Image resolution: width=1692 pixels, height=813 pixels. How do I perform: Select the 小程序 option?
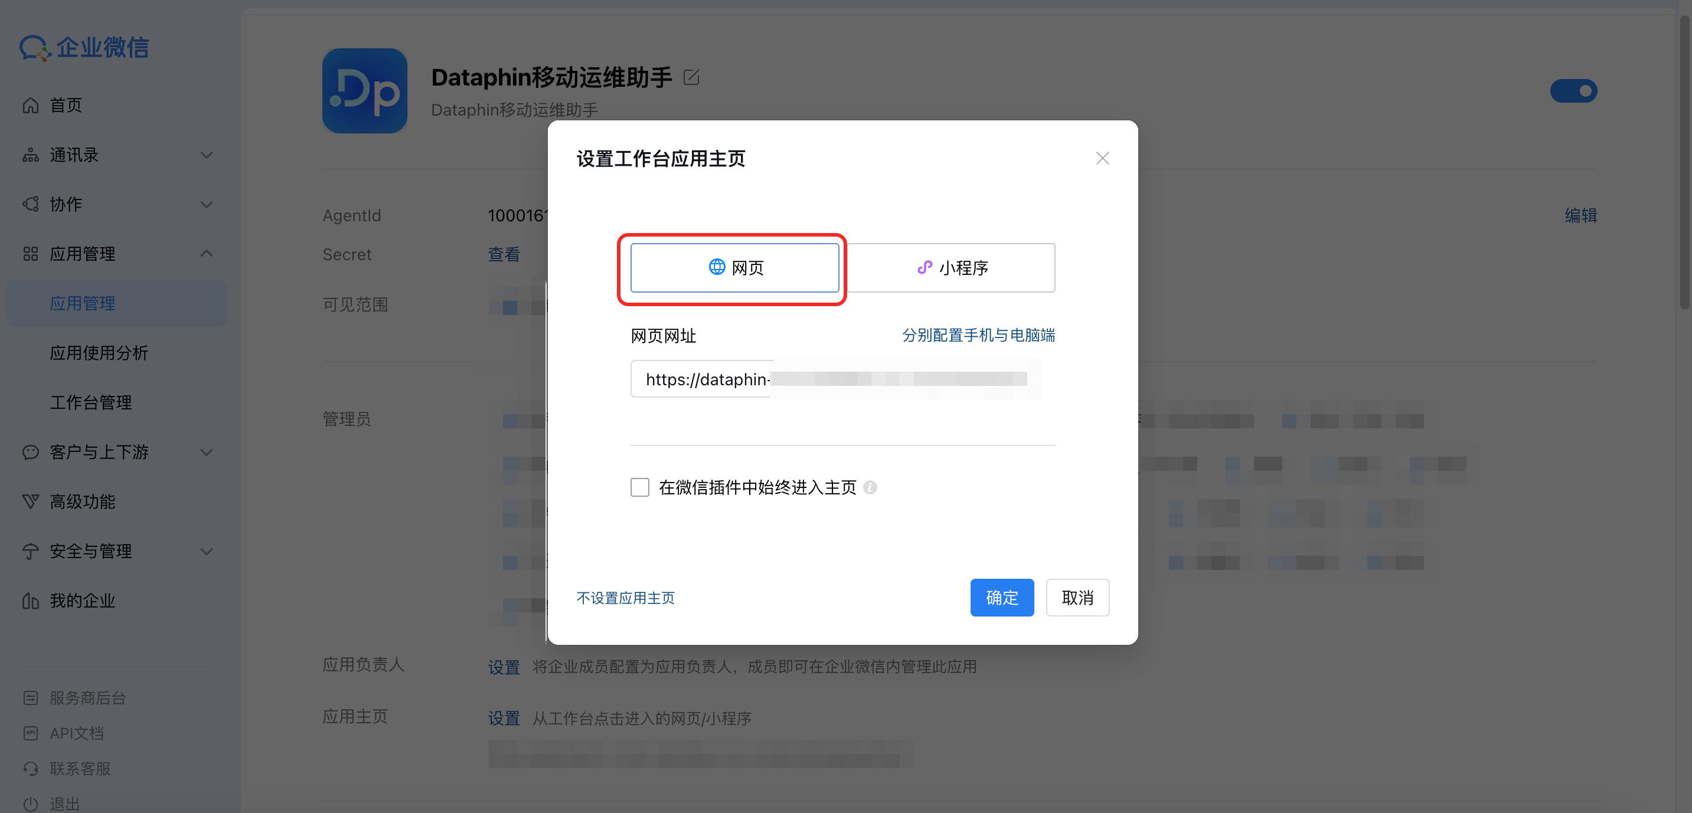pos(952,268)
